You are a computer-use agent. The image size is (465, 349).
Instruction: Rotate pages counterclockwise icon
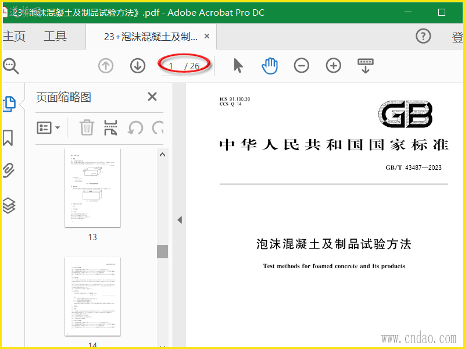pos(135,128)
